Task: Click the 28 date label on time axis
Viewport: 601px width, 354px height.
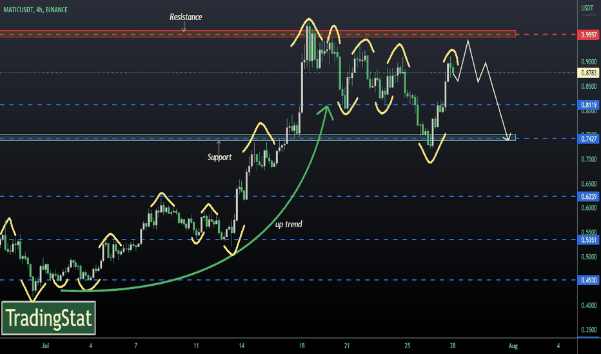Action: (x=453, y=346)
